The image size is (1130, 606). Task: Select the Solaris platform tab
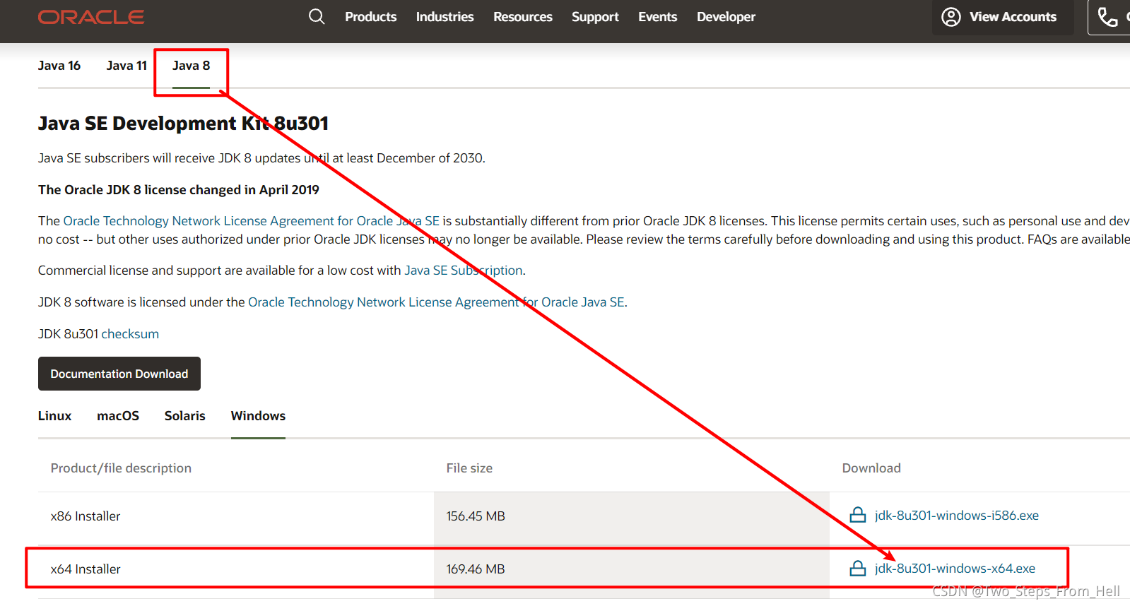pyautogui.click(x=184, y=416)
